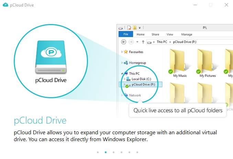This screenshot has width=233, height=159.
Task: Click the 'P:\' Explorer window title
Action: [x=205, y=28]
